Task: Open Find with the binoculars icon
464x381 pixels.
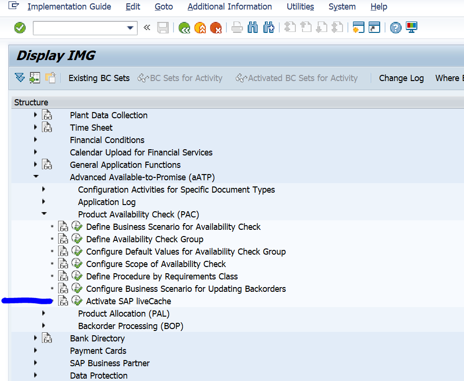Action: pos(252,28)
